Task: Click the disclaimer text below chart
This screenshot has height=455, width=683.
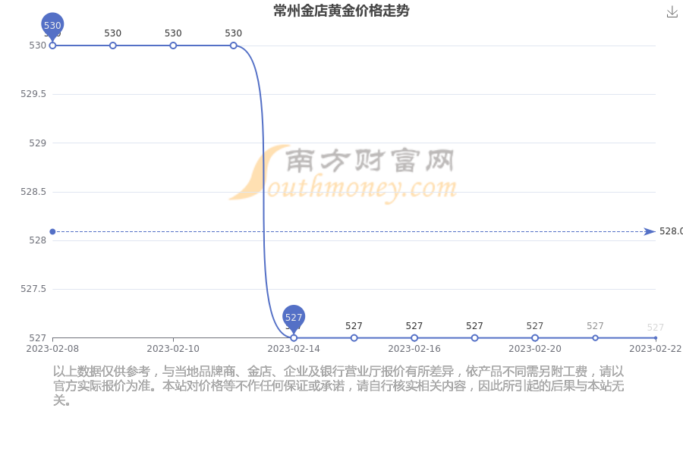Action: coord(338,386)
